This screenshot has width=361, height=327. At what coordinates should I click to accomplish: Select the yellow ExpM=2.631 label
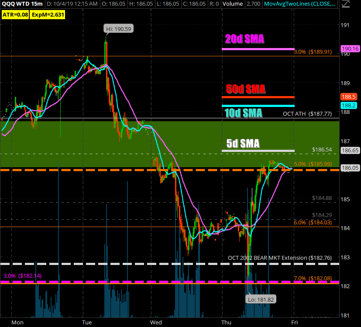click(44, 14)
